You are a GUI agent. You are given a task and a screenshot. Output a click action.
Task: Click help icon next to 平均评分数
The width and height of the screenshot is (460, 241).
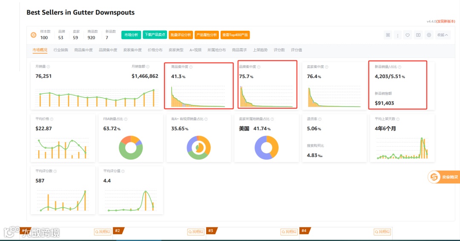(55, 171)
